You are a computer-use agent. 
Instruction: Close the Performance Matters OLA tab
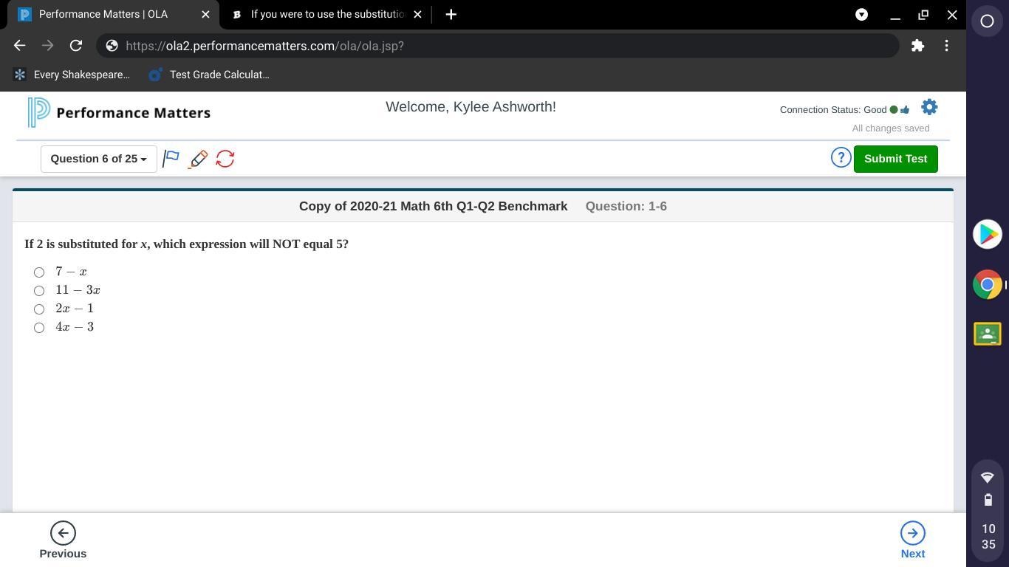click(205, 14)
